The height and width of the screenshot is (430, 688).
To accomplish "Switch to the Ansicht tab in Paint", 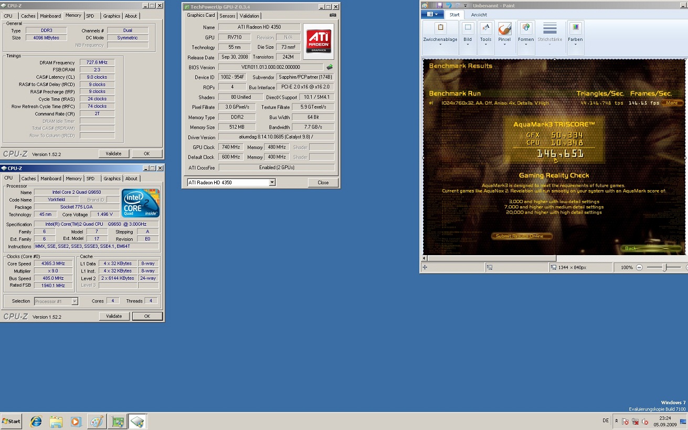I will (479, 15).
